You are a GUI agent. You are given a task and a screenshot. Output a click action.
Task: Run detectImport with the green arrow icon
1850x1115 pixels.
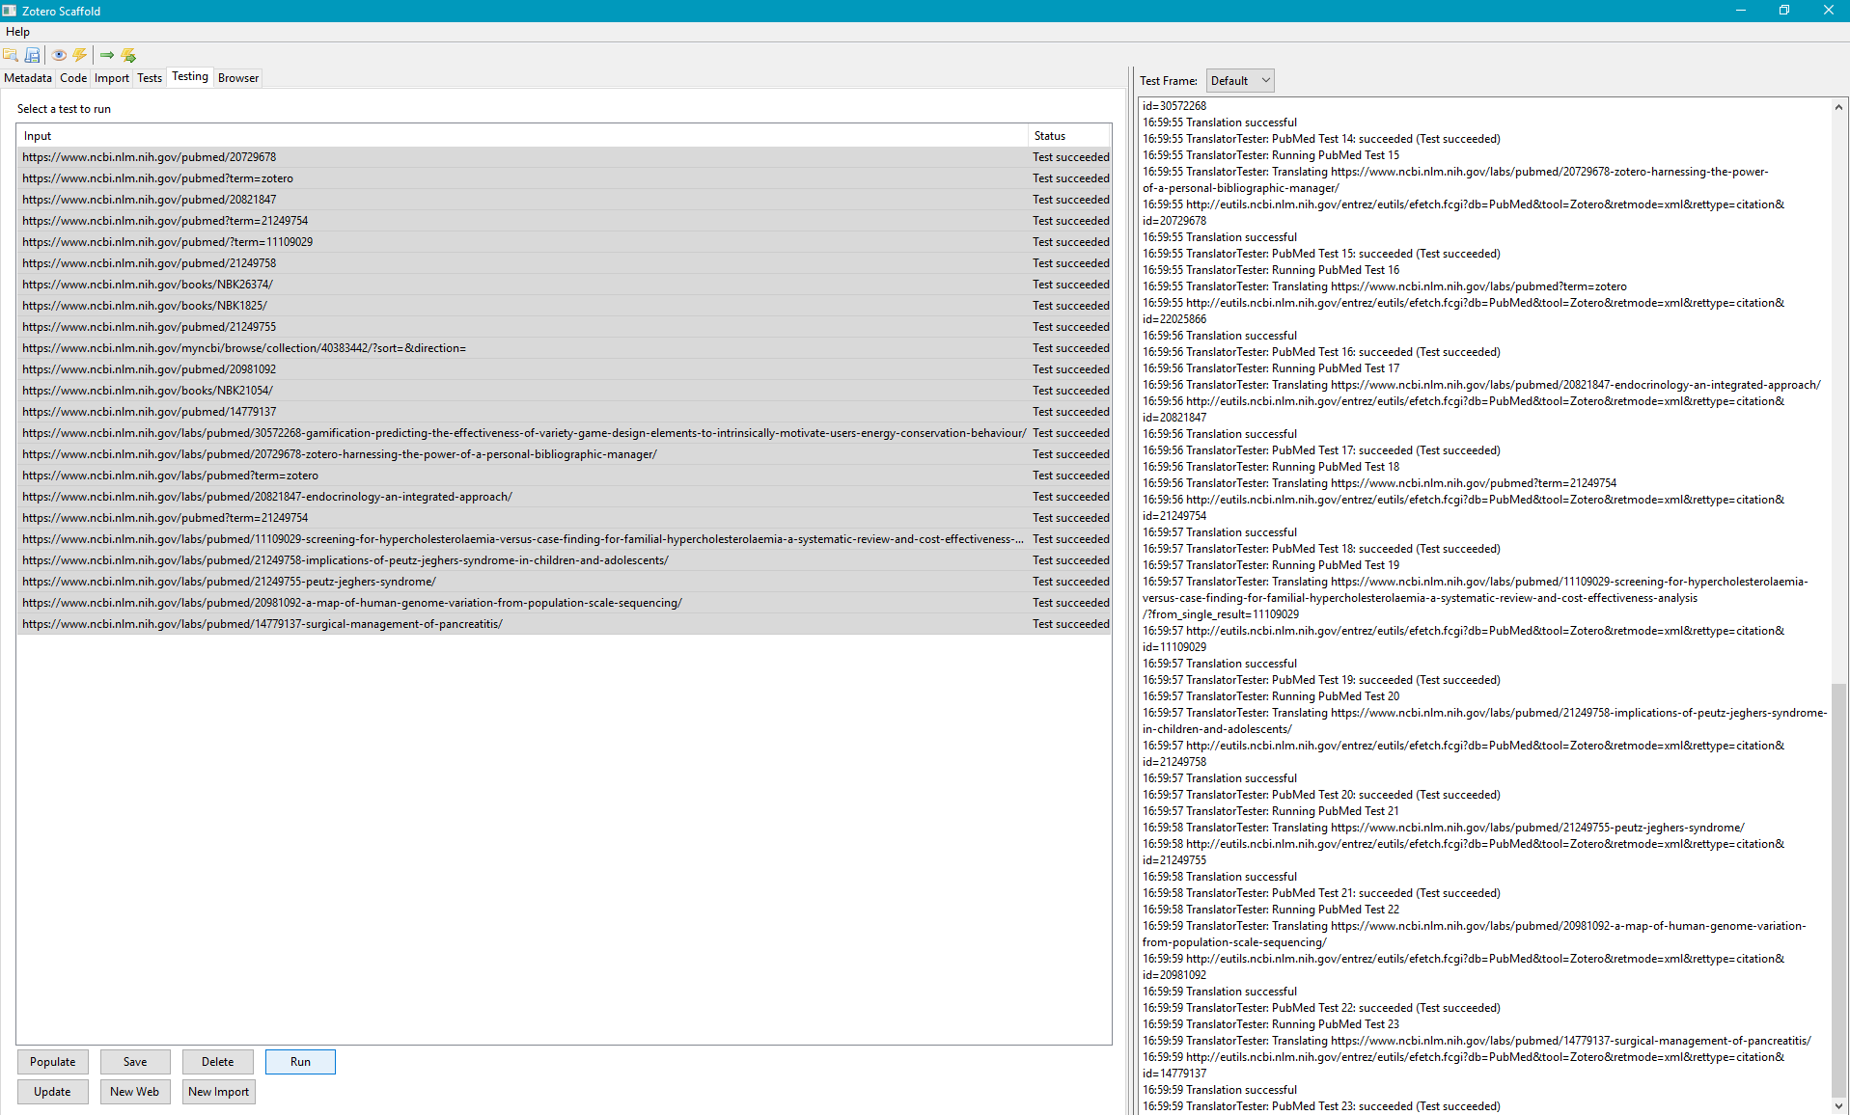pyautogui.click(x=107, y=55)
